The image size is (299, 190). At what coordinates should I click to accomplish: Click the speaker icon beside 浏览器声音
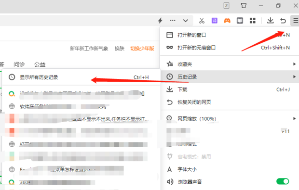click(x=170, y=182)
